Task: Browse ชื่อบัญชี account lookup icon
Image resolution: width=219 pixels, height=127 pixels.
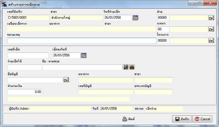Action: click(66, 80)
